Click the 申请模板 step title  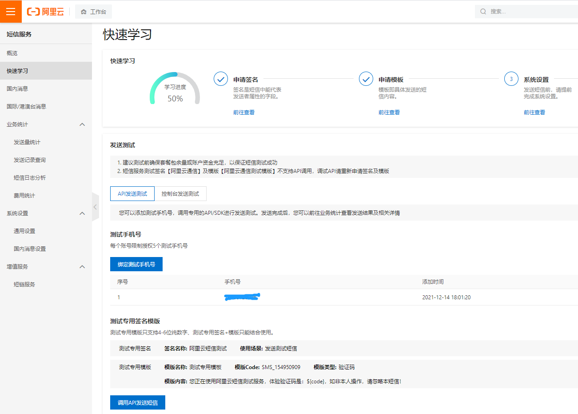[x=391, y=80]
